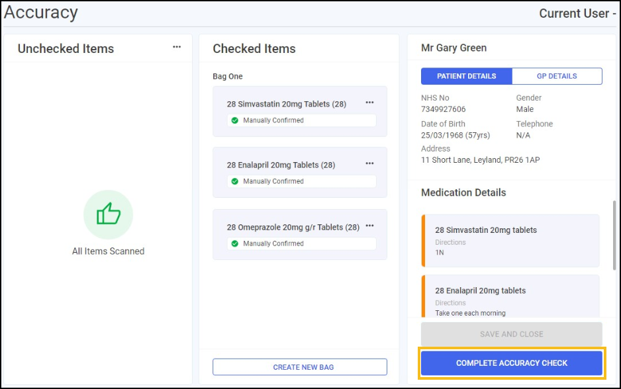Screen dimensions: 621x389
Task: Open options for Enalapril 20mg Tablets checked item
Action: [x=369, y=163]
